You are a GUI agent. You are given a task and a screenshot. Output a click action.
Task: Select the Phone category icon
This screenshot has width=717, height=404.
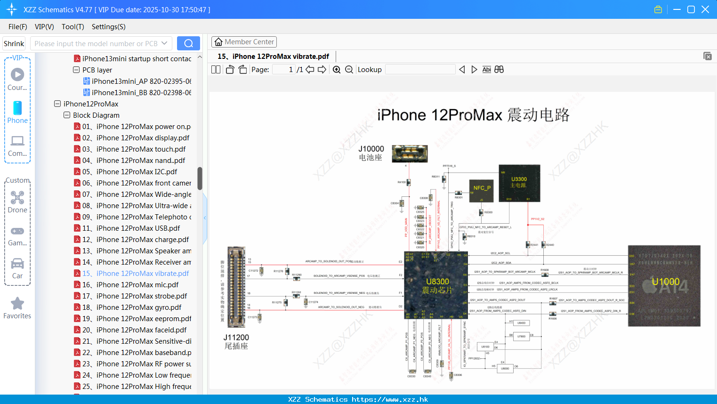pyautogui.click(x=17, y=112)
